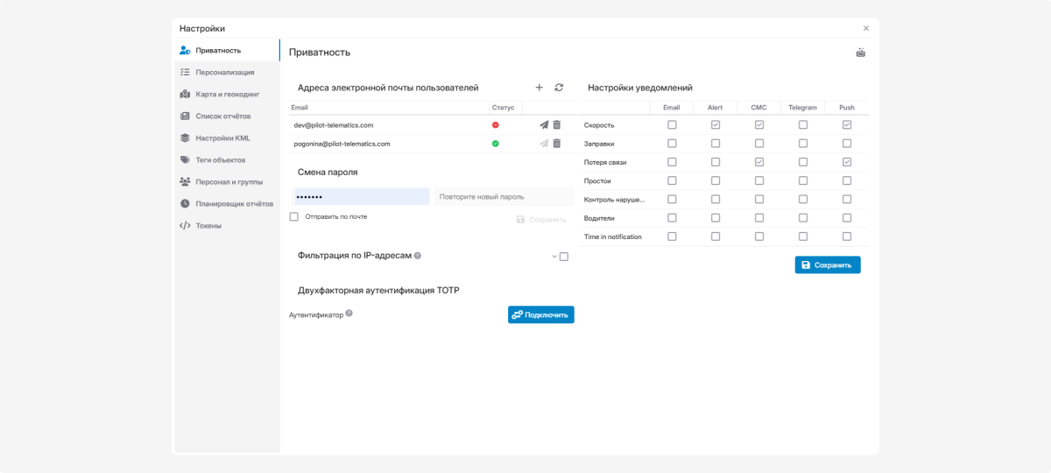Click help icon beside Аутентификатор label
This screenshot has width=1051, height=473.
(x=349, y=313)
